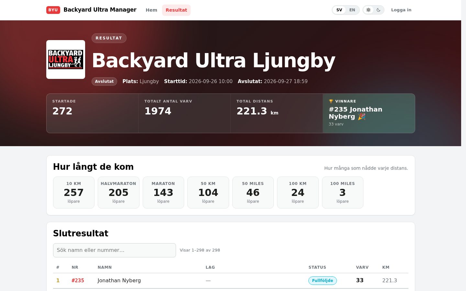Viewport: 466px width, 291px height.
Task: Click the Logga in link
Action: 401,10
